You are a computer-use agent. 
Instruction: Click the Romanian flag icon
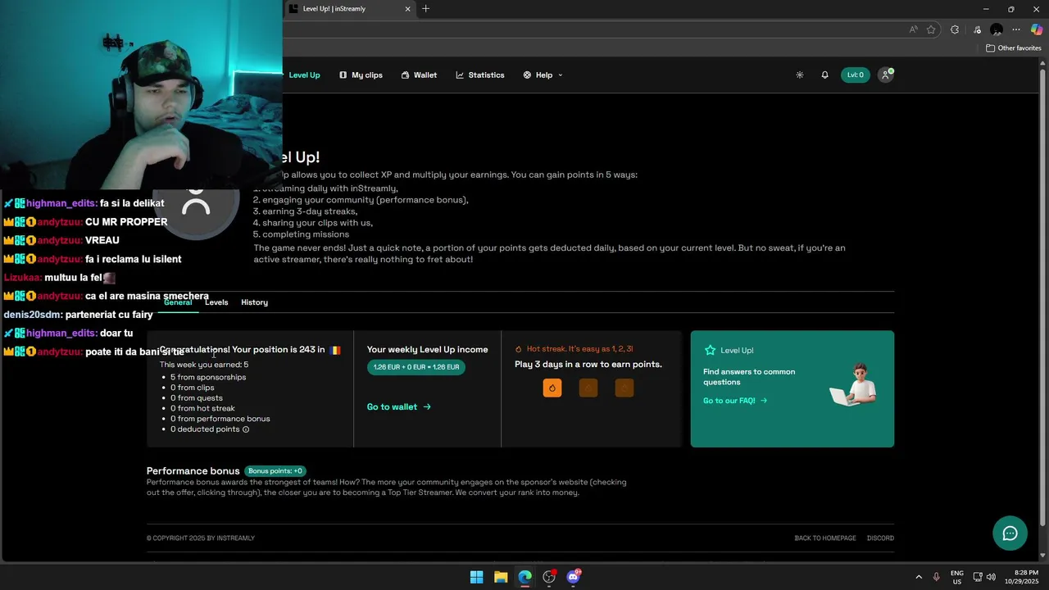coord(334,350)
